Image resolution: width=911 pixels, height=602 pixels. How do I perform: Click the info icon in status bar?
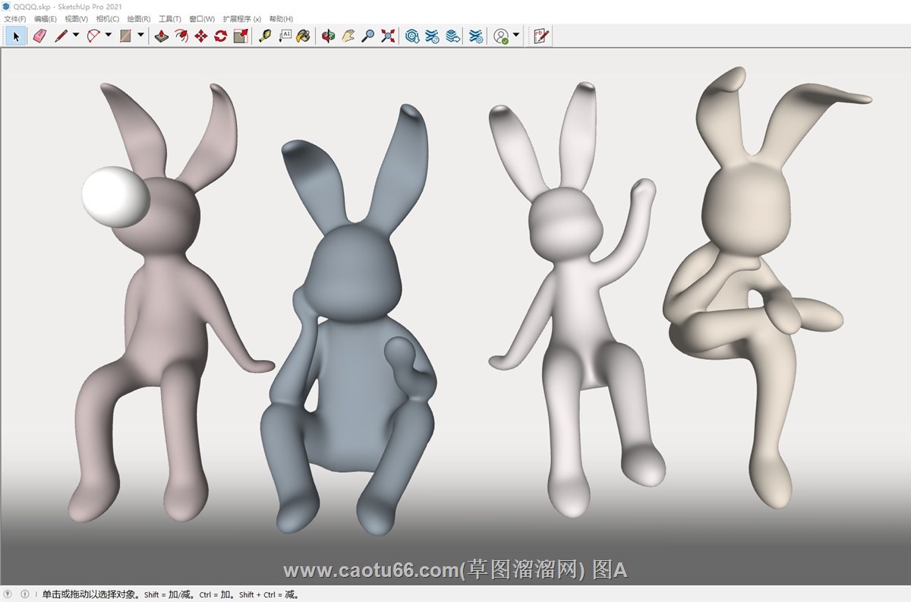click(x=24, y=594)
